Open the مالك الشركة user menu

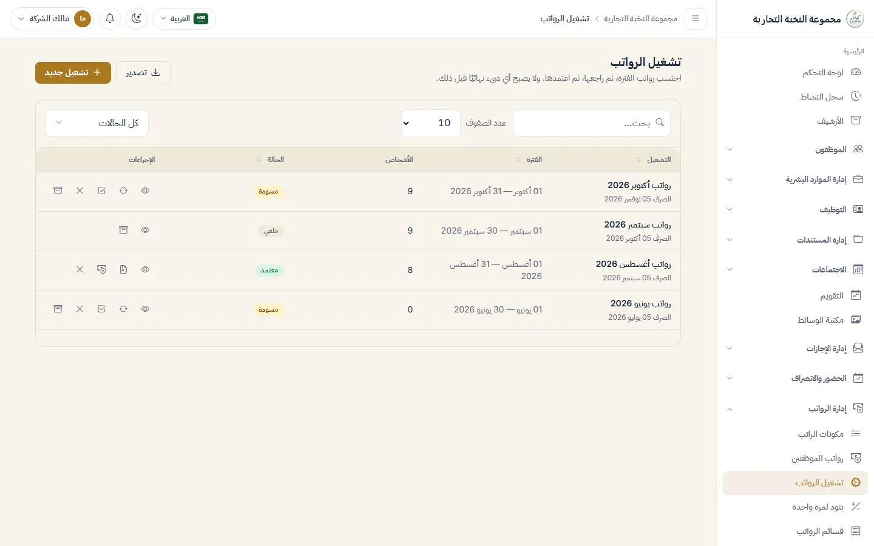[52, 19]
